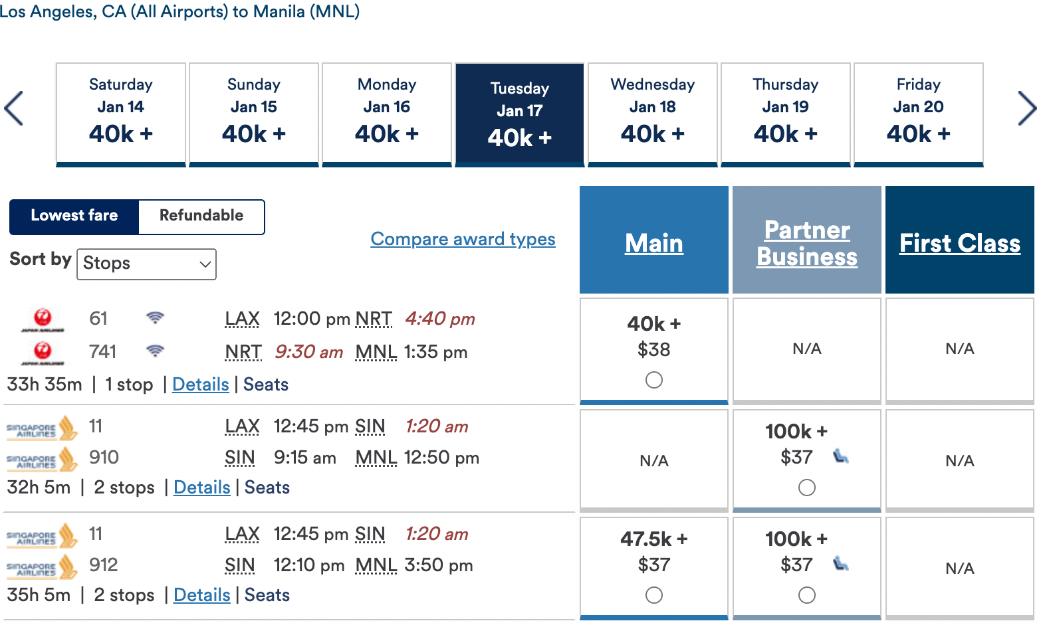Choose the 47.5k+ $37 Main fare option
This screenshot has height=623, width=1049.
point(653,596)
